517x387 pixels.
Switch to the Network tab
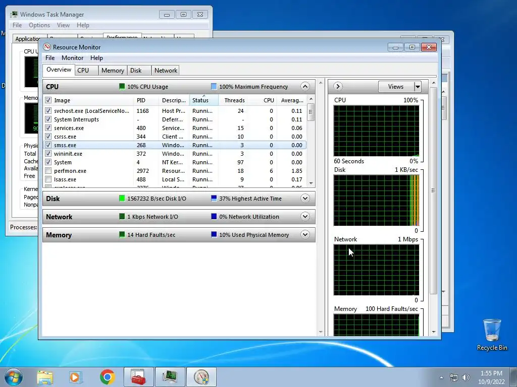(x=166, y=71)
